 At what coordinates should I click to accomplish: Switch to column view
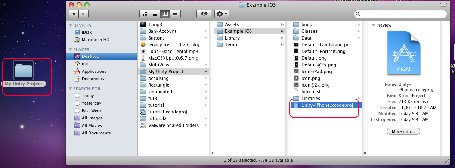click(165, 14)
